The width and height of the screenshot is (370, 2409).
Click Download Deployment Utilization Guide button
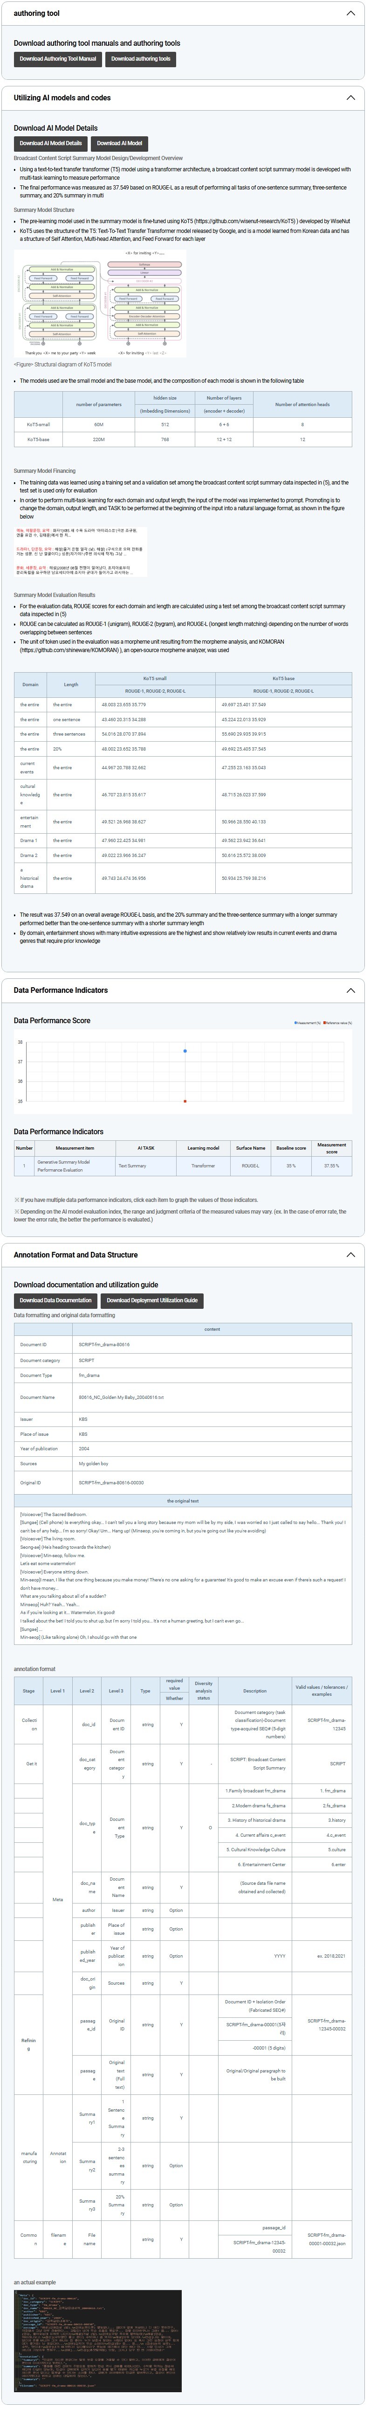coord(151,1300)
